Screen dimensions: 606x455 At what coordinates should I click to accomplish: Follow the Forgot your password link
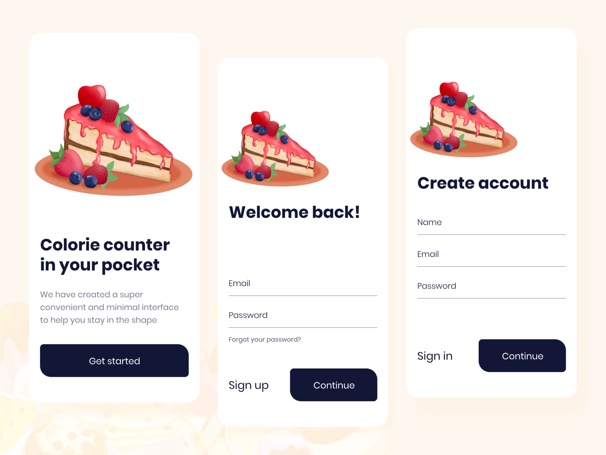point(265,339)
